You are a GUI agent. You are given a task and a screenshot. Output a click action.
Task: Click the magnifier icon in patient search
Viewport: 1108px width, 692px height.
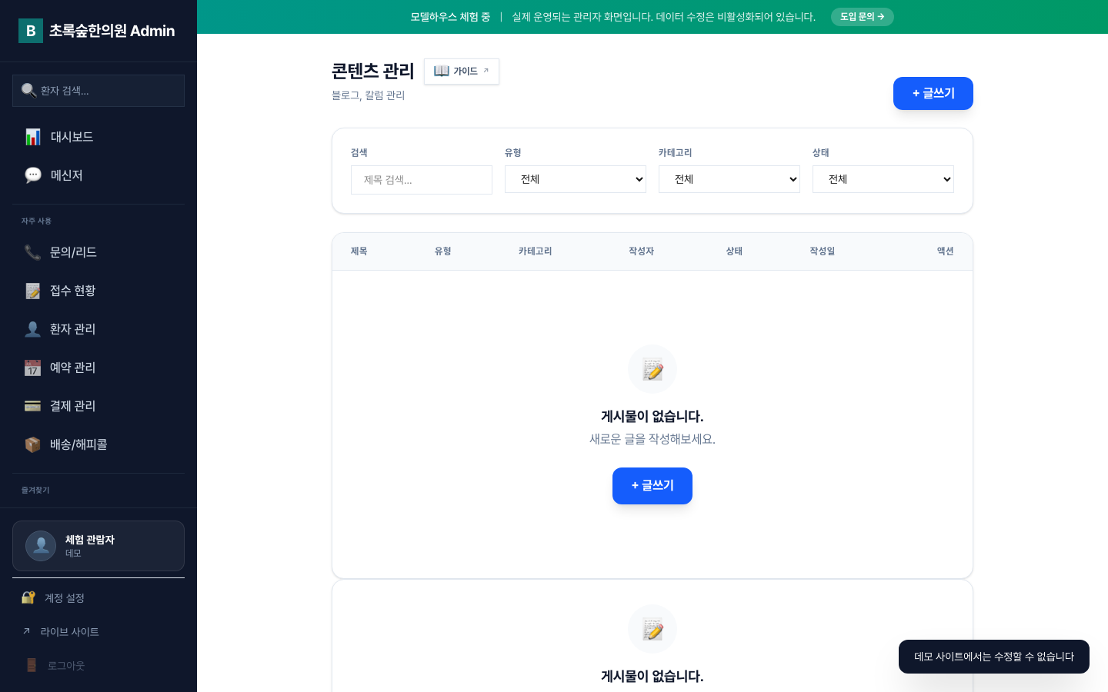(28, 91)
